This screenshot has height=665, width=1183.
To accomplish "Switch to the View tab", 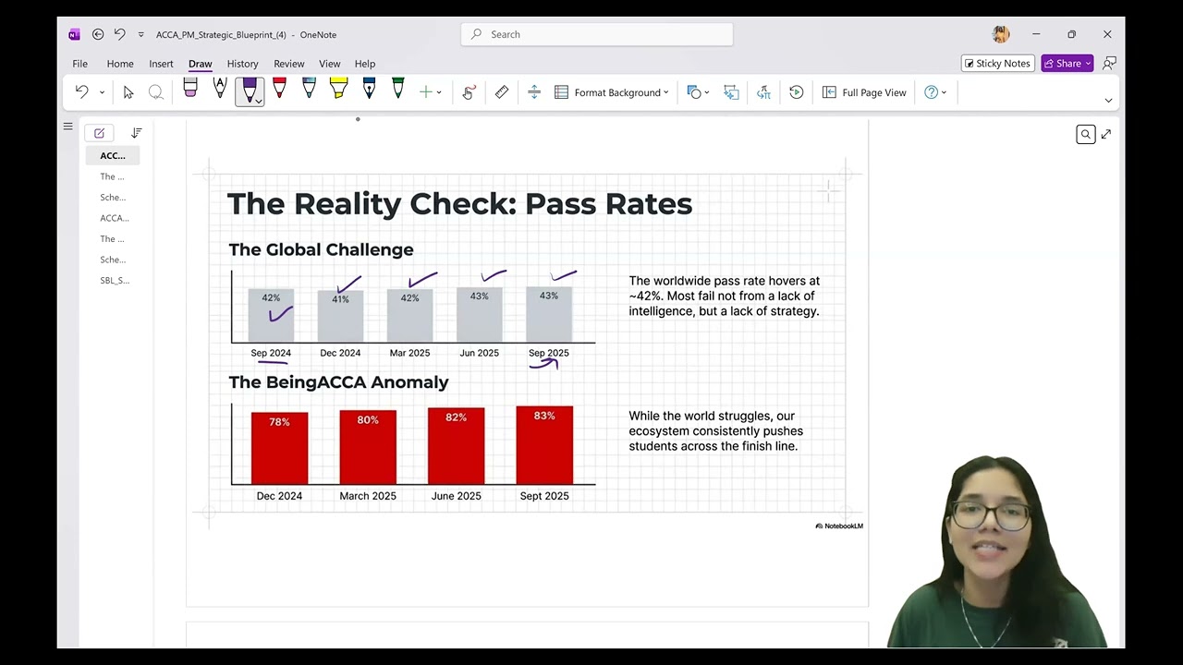I will [330, 64].
